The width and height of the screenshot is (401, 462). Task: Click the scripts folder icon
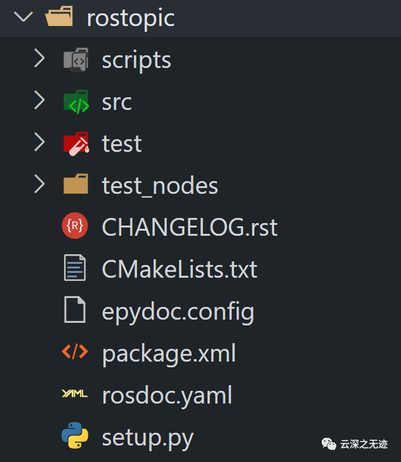(x=76, y=60)
